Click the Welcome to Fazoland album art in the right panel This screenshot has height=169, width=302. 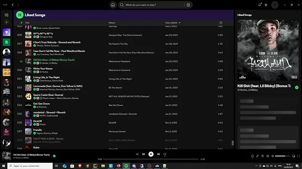point(268,50)
